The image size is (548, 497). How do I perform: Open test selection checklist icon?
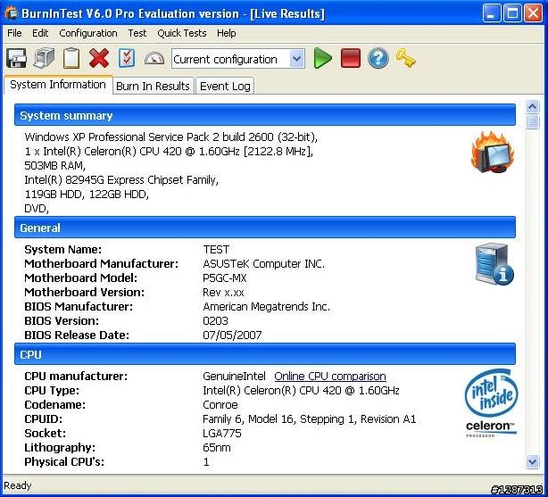(127, 58)
